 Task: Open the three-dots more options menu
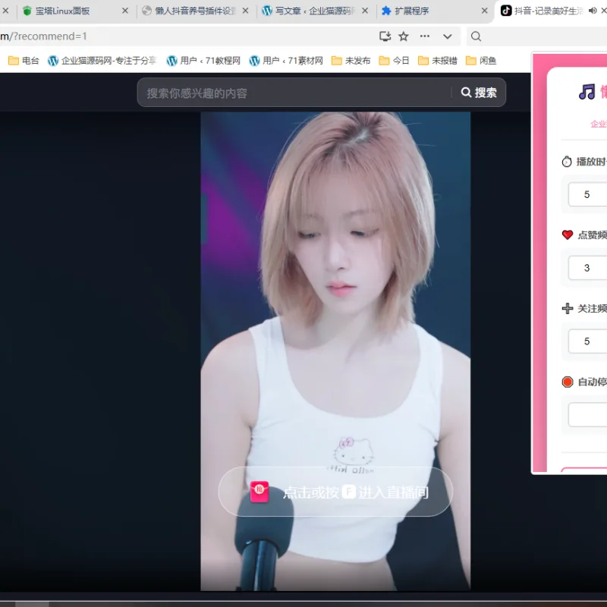pyautogui.click(x=425, y=36)
